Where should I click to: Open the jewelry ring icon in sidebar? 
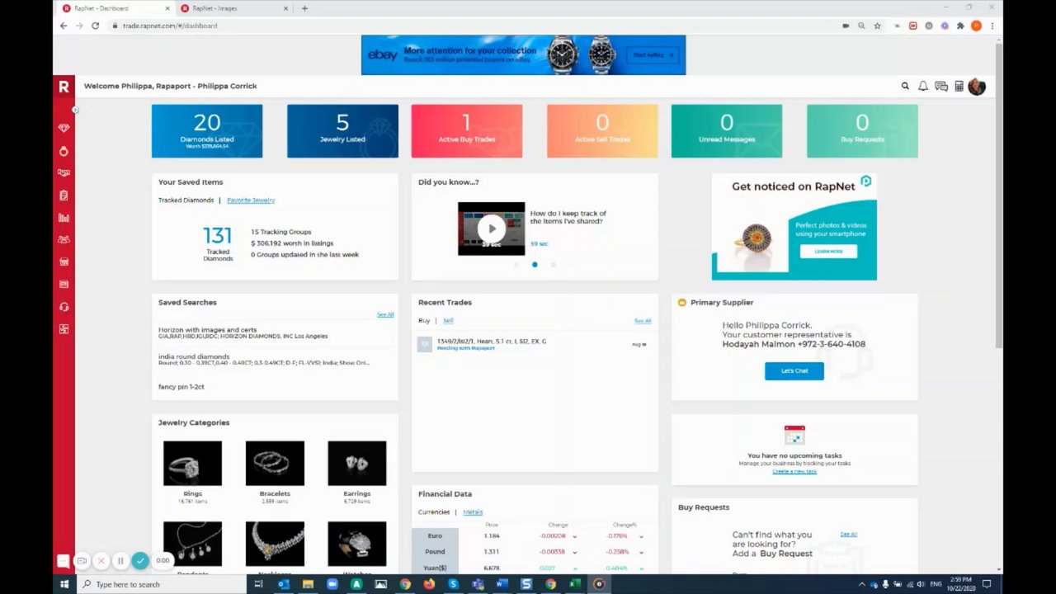coord(64,151)
